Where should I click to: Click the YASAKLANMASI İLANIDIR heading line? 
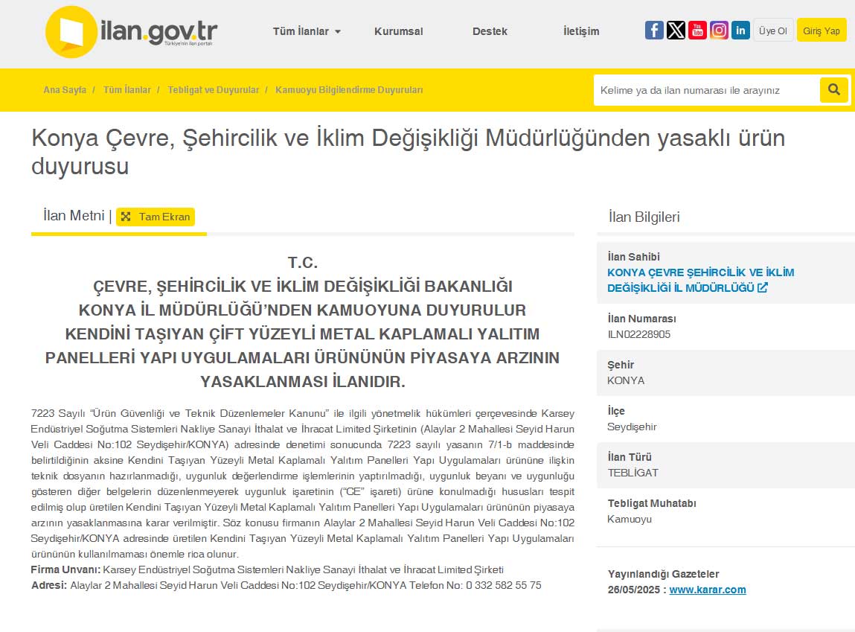(303, 381)
